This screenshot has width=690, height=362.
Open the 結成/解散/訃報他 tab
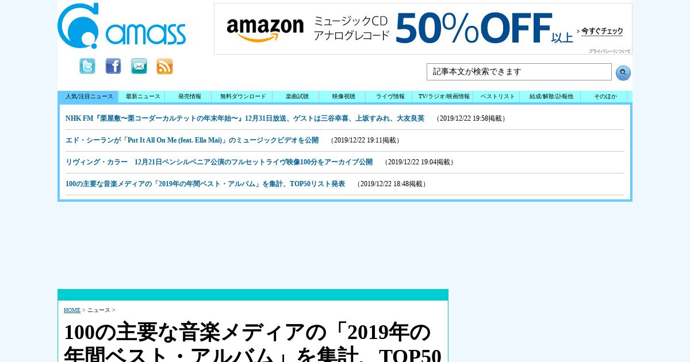click(x=551, y=97)
